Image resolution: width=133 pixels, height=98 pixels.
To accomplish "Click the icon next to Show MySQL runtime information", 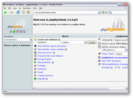I will 35,46.
